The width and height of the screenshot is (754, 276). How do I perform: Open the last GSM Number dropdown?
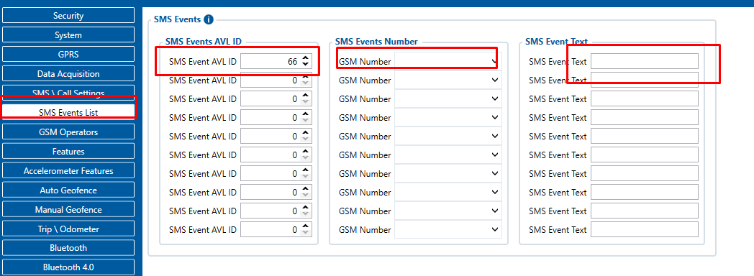(448, 230)
